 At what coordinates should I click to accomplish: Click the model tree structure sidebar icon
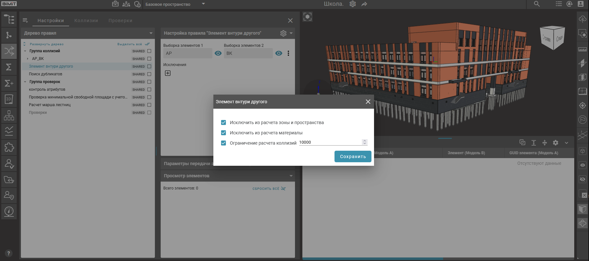(9, 19)
